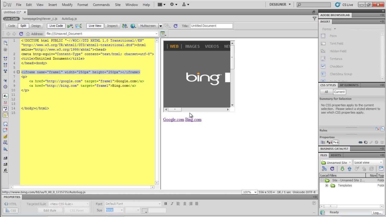Viewport: 386px width, 217px height.
Task: Open the Site menu
Action: [118, 5]
